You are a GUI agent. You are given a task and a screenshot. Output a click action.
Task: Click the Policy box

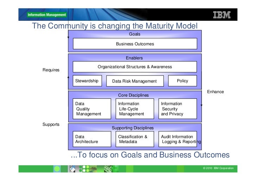(x=183, y=81)
